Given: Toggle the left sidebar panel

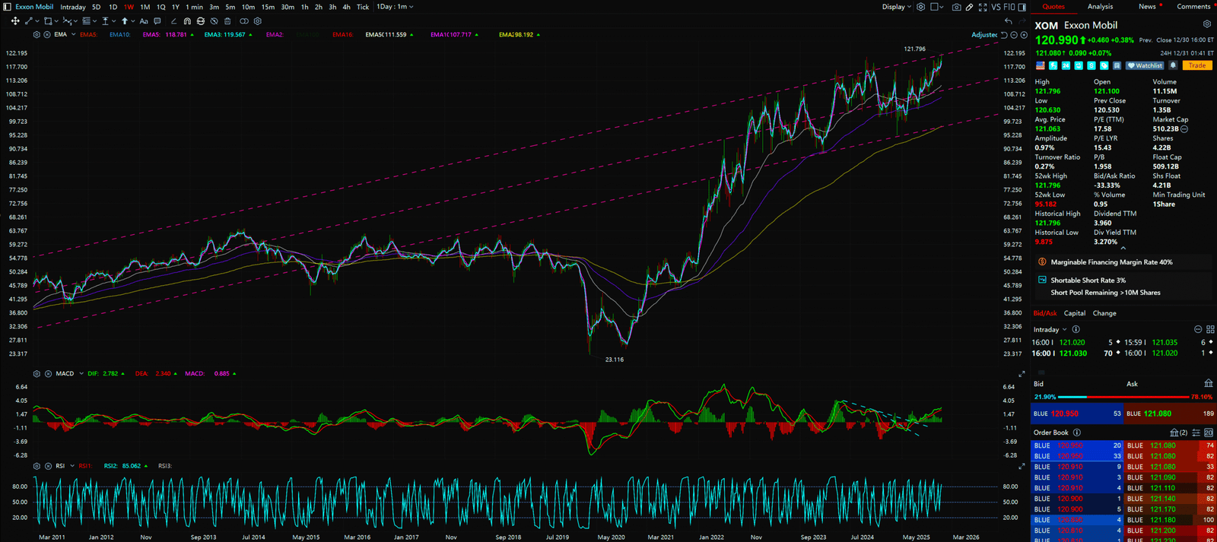Looking at the screenshot, I should click(7, 7).
